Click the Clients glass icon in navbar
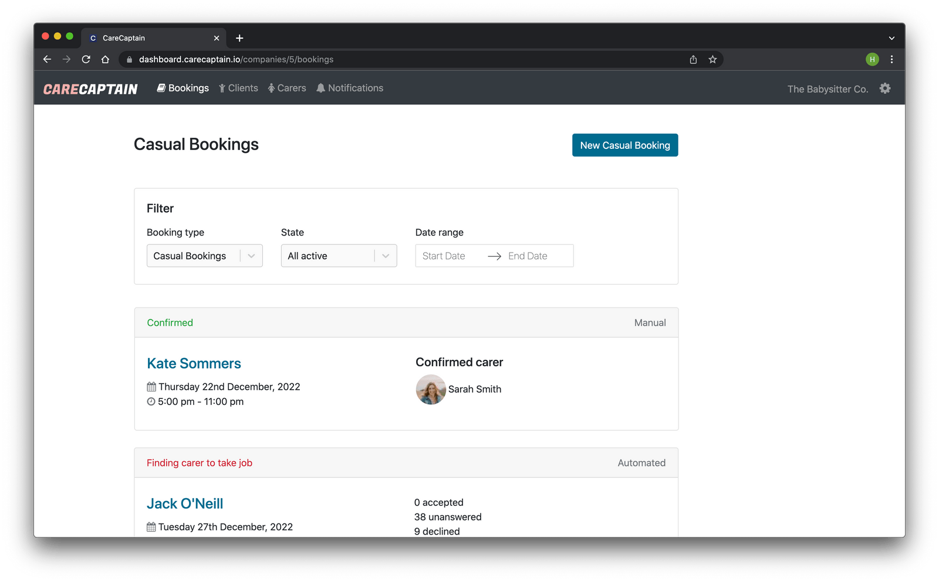This screenshot has height=582, width=939. 222,87
